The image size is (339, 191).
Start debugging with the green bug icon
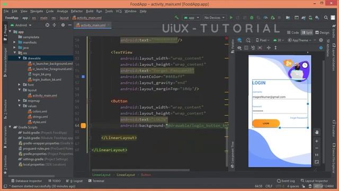coord(252,18)
